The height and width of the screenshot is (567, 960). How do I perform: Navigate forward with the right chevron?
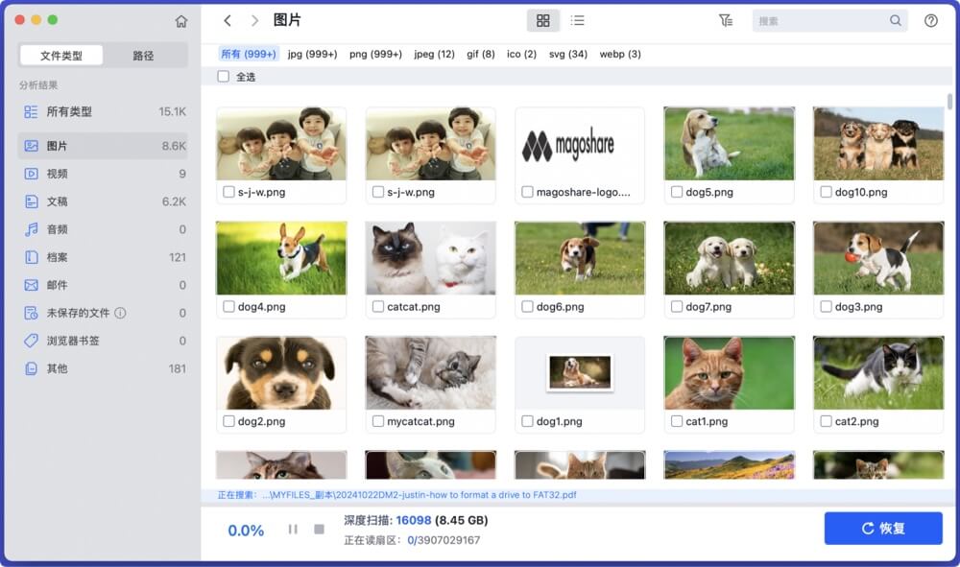[x=253, y=19]
